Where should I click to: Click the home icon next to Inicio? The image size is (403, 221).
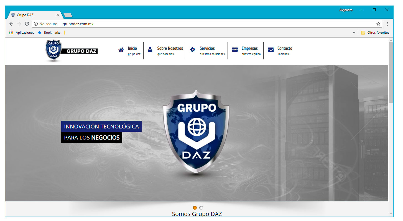click(121, 49)
